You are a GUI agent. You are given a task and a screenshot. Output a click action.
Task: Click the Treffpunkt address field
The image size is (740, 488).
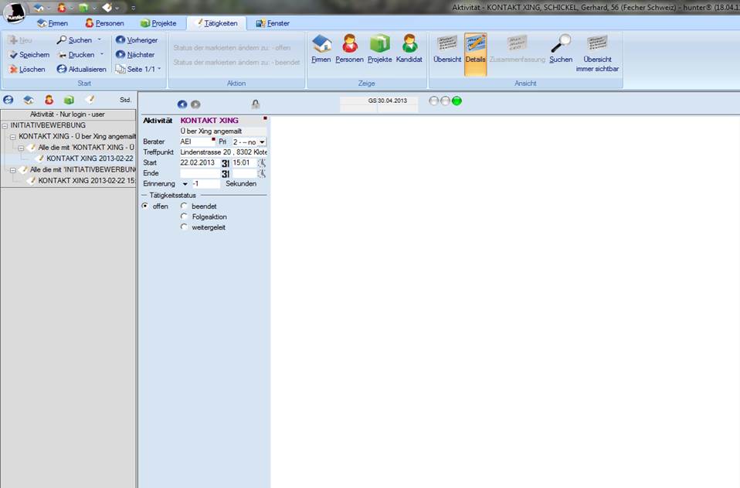[223, 152]
